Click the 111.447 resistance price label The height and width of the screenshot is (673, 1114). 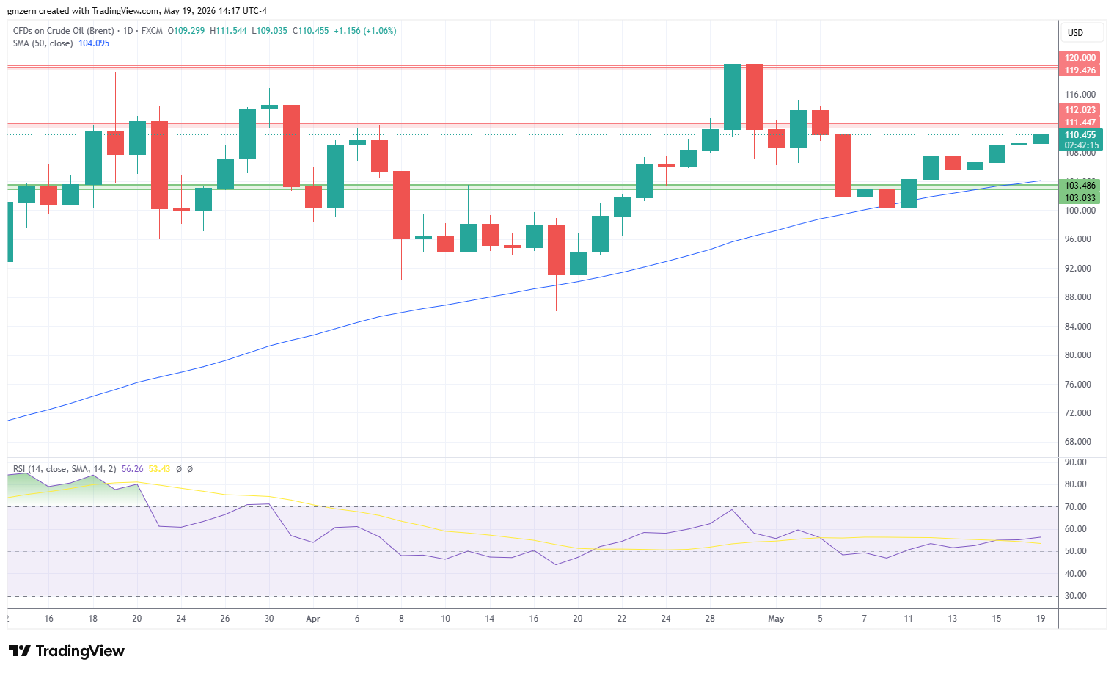(x=1080, y=123)
